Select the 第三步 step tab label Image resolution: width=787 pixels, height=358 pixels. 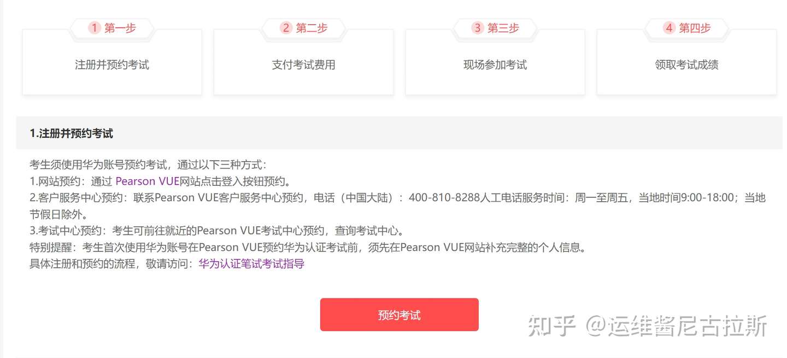[503, 28]
